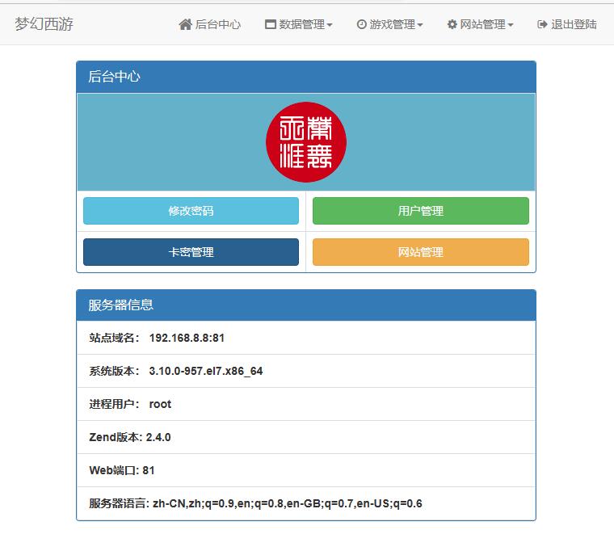Click the gear icon beside 网站管理

tap(452, 24)
